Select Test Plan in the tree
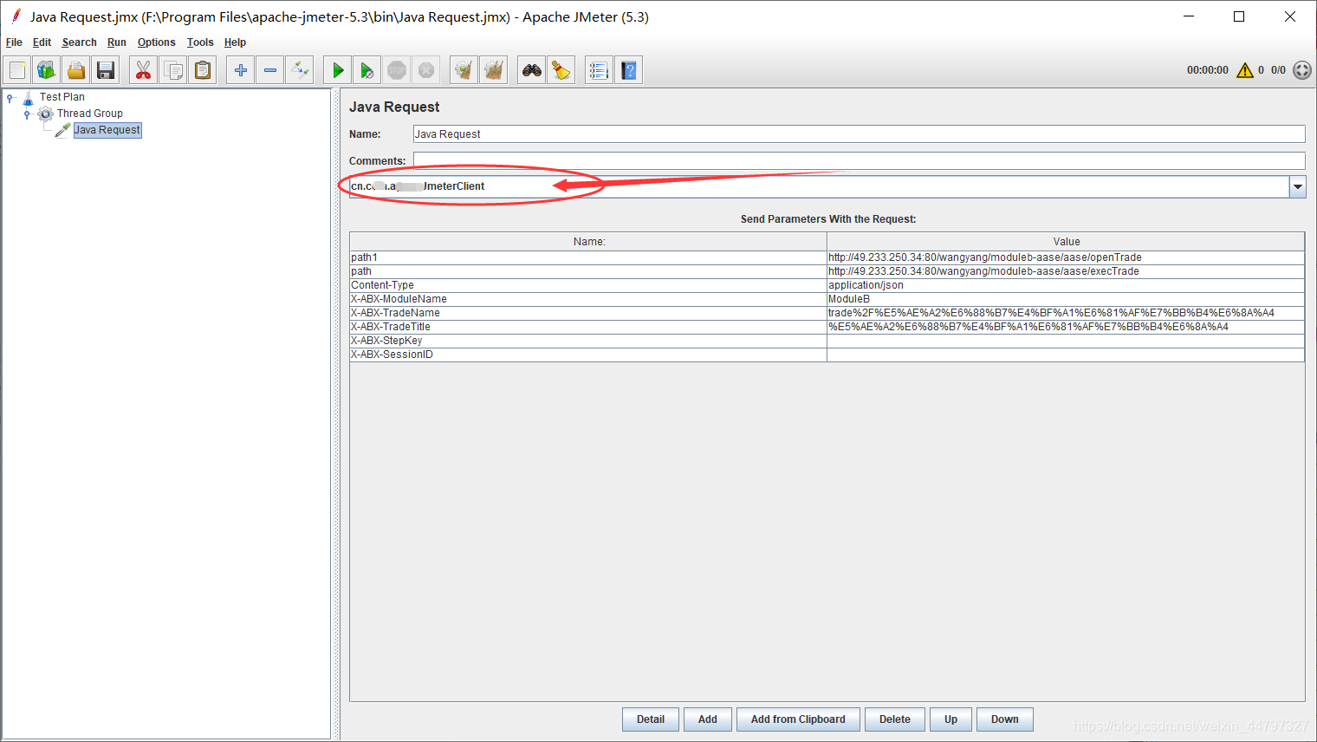The width and height of the screenshot is (1317, 742). 62,97
